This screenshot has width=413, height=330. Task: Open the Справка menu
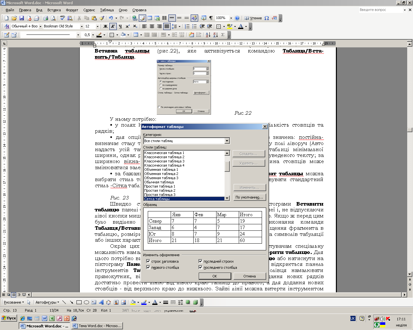coord(139,10)
